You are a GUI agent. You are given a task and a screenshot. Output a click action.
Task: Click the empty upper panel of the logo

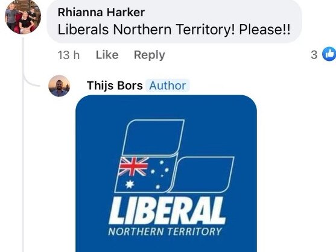point(153,137)
